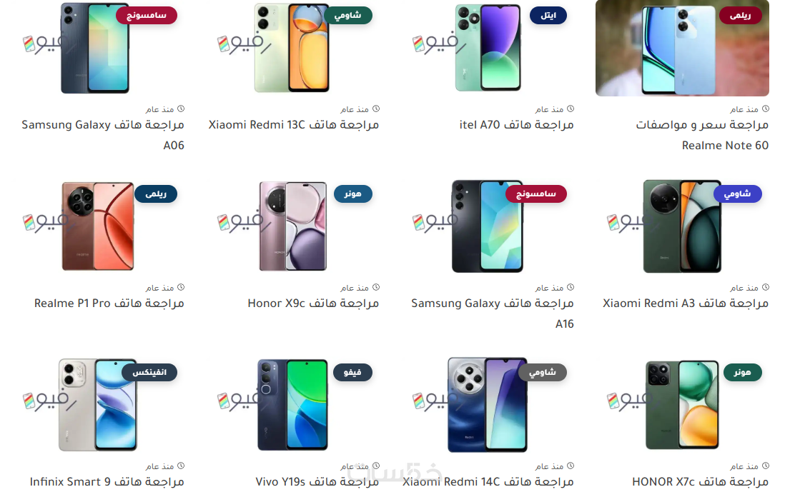790x492 pixels.
Task: Open the Xiaomi Redmi A3 review title
Action: pos(686,303)
